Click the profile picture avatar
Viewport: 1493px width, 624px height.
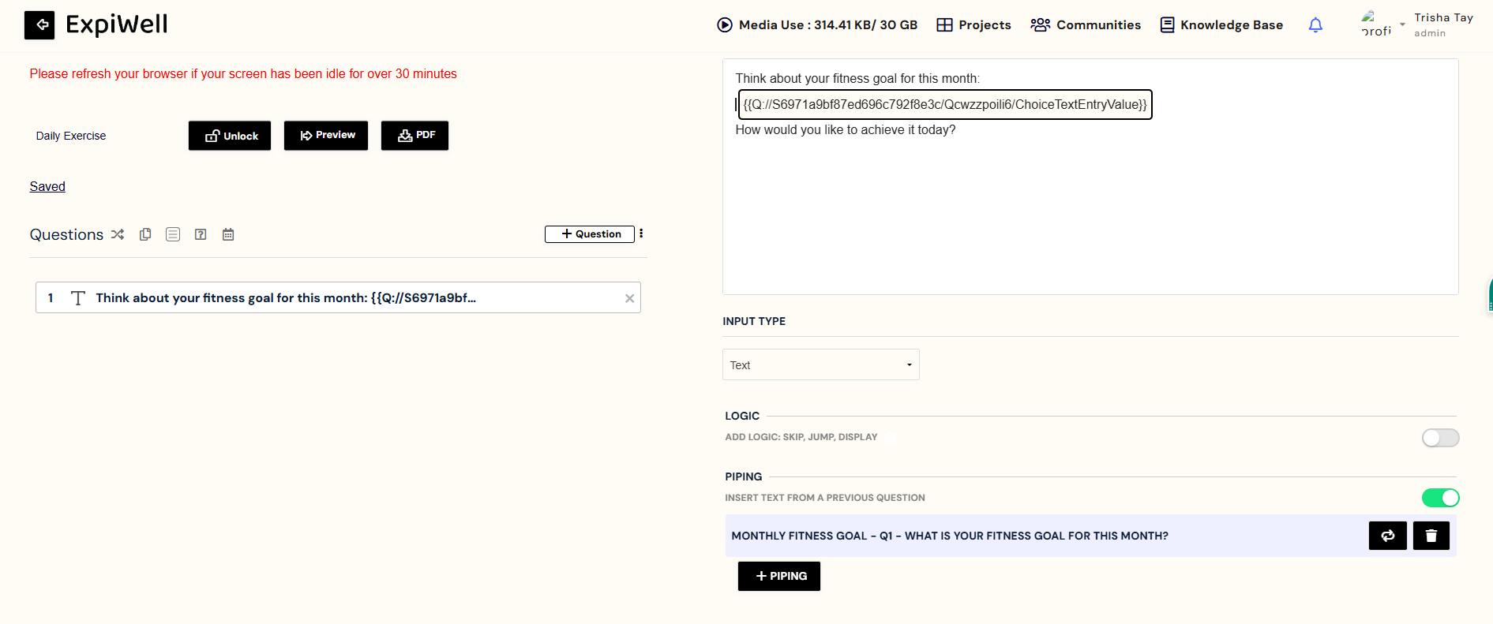pos(1376,24)
